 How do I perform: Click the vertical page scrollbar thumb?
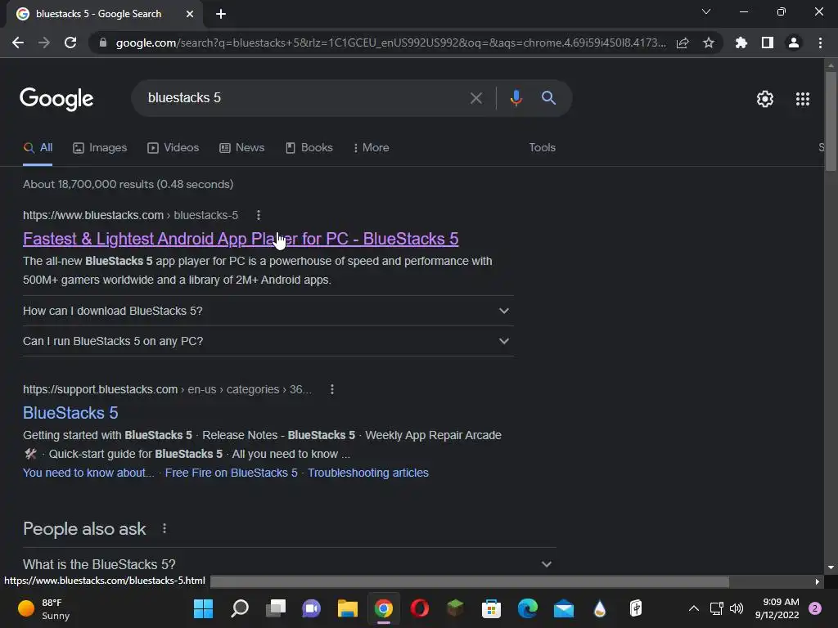831,120
